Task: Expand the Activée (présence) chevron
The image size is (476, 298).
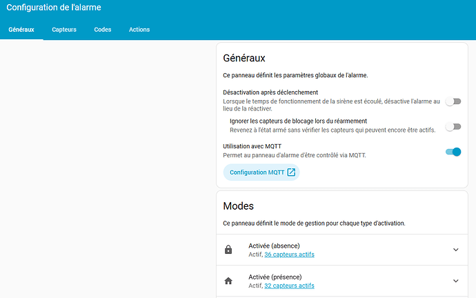Action: [x=455, y=281]
